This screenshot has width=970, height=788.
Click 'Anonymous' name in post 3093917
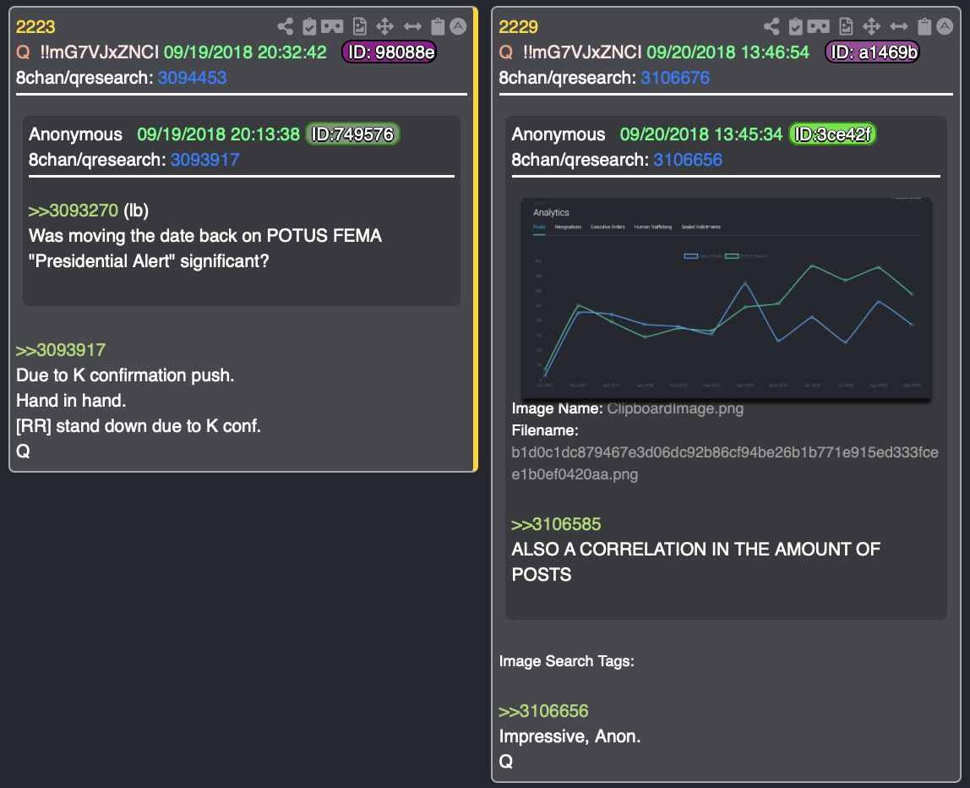click(75, 134)
